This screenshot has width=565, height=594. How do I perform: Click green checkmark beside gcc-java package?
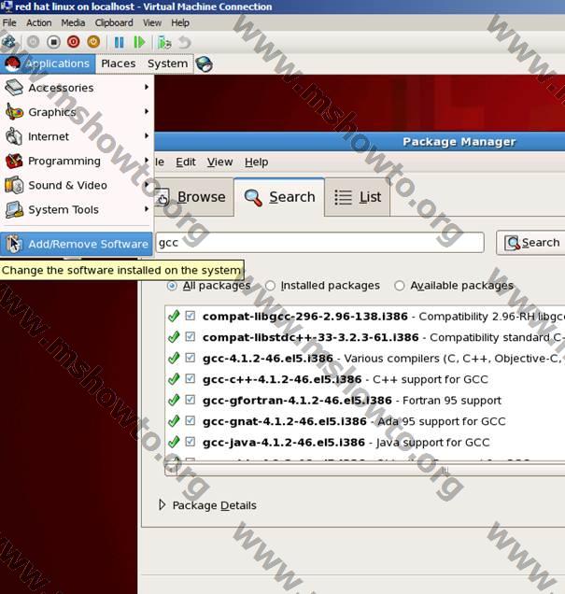pos(174,442)
